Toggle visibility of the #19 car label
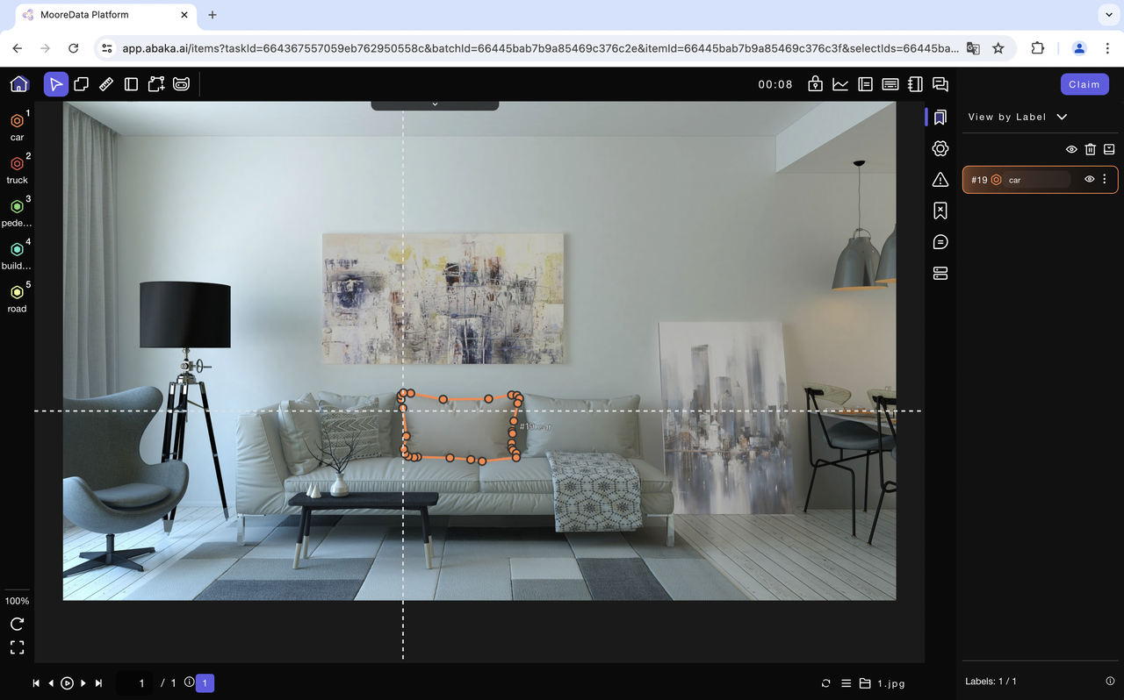Viewport: 1124px width, 700px height. [1089, 179]
